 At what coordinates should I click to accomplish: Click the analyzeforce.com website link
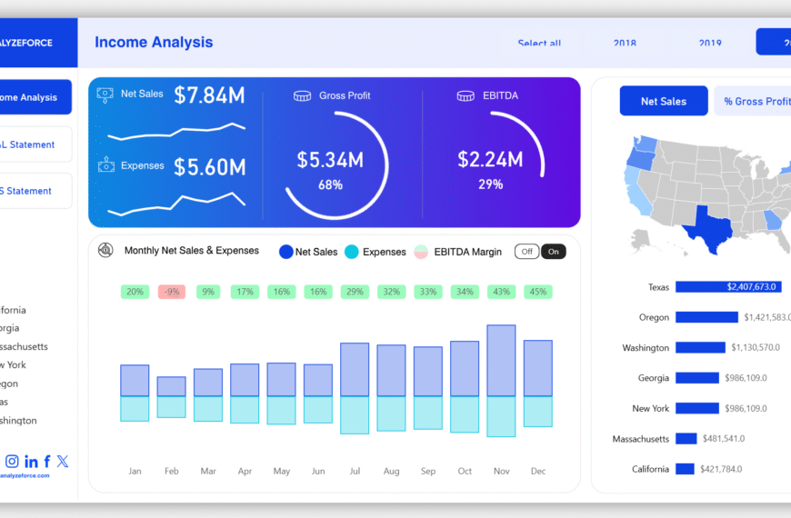[x=25, y=475]
